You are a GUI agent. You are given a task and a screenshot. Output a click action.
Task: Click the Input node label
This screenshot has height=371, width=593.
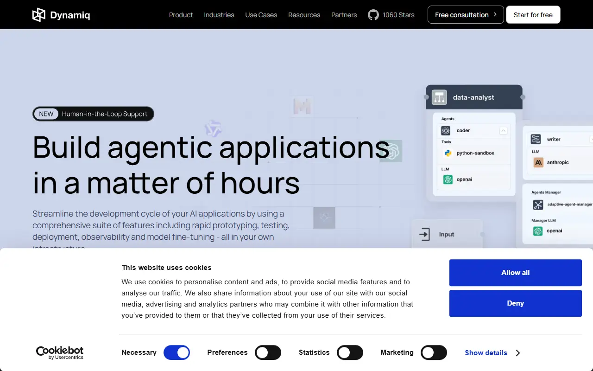tap(447, 235)
